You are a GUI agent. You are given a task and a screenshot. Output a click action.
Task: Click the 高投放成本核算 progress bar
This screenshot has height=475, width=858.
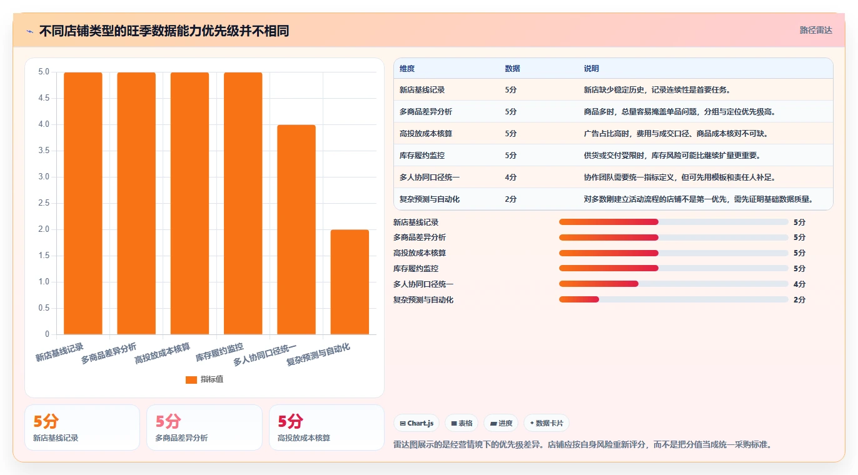(x=674, y=253)
